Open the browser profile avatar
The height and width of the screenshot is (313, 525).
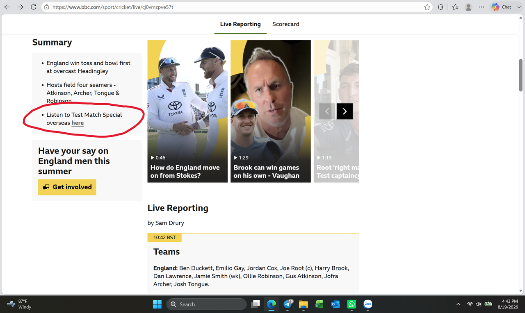tap(468, 7)
